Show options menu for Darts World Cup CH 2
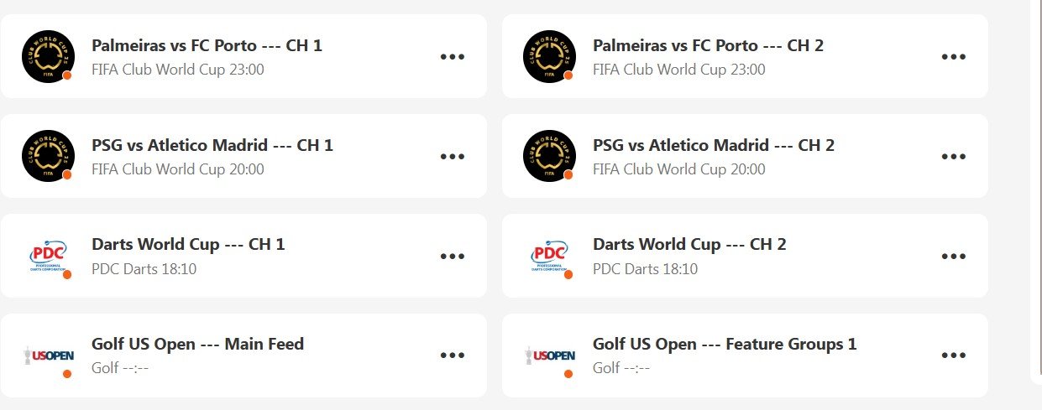 [954, 257]
